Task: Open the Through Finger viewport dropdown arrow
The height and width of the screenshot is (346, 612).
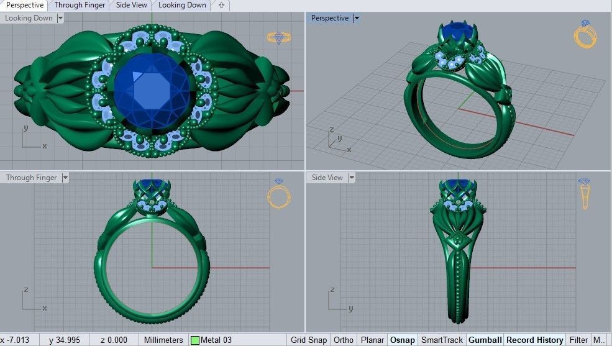Action: pos(65,178)
